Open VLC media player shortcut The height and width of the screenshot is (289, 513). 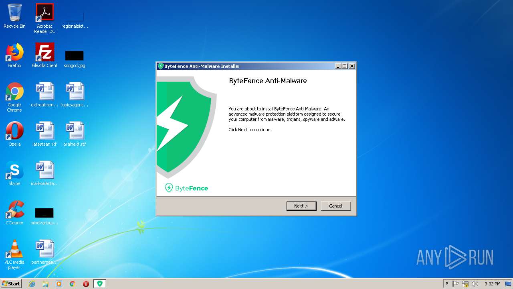[14, 254]
